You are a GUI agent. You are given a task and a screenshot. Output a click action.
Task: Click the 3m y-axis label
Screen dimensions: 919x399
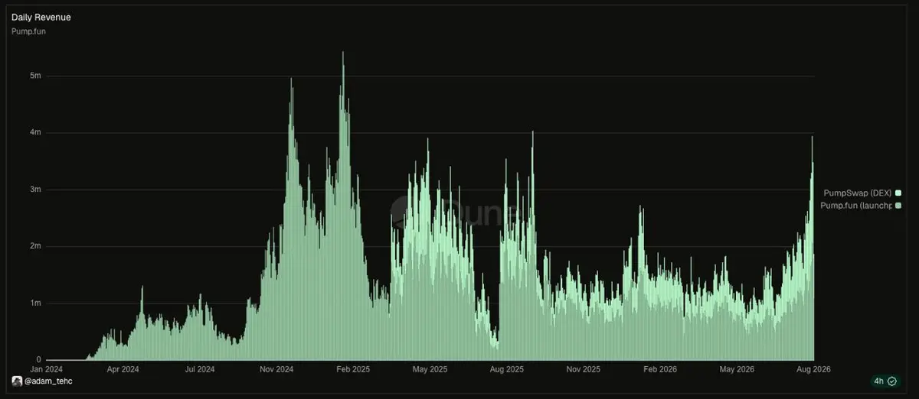[x=35, y=190]
